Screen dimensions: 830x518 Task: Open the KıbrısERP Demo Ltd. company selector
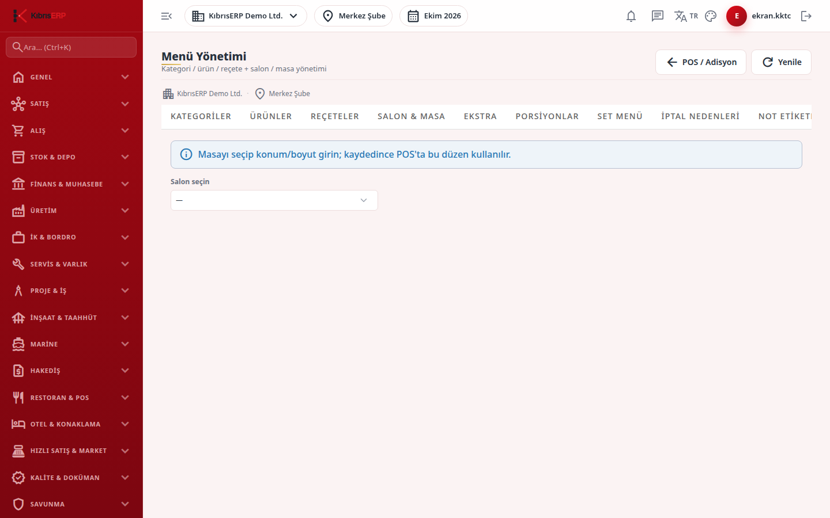click(x=246, y=16)
